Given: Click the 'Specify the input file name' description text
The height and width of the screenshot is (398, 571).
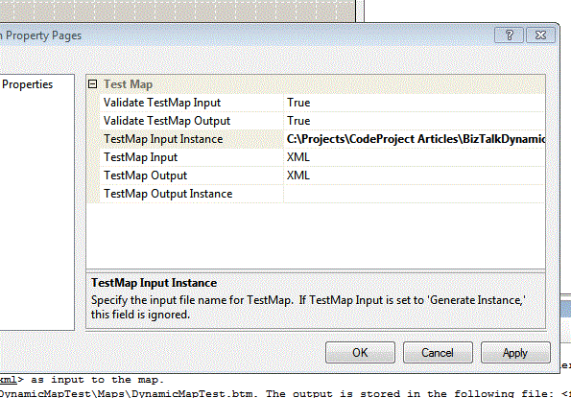Looking at the screenshot, I should coord(308,307).
